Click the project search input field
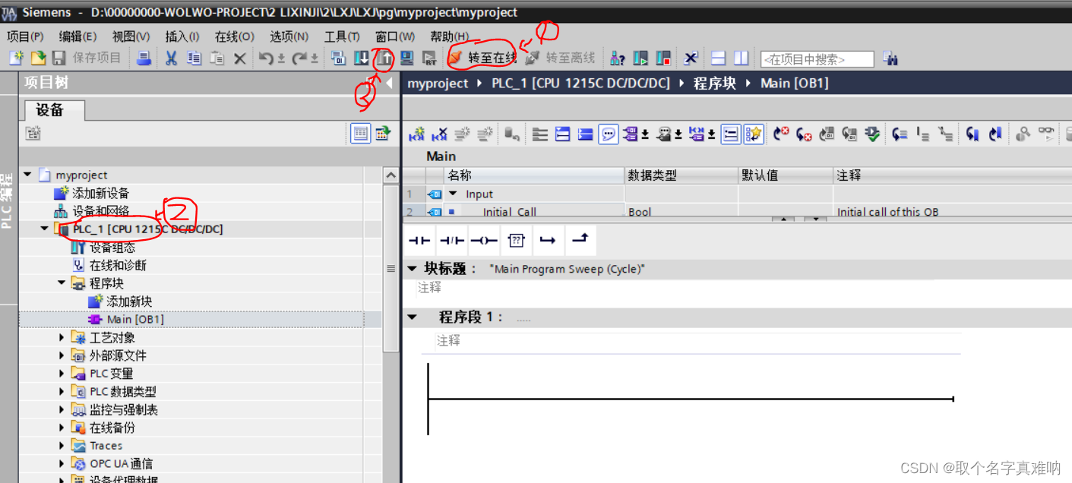Screen dimensions: 1072x483 click(x=817, y=58)
